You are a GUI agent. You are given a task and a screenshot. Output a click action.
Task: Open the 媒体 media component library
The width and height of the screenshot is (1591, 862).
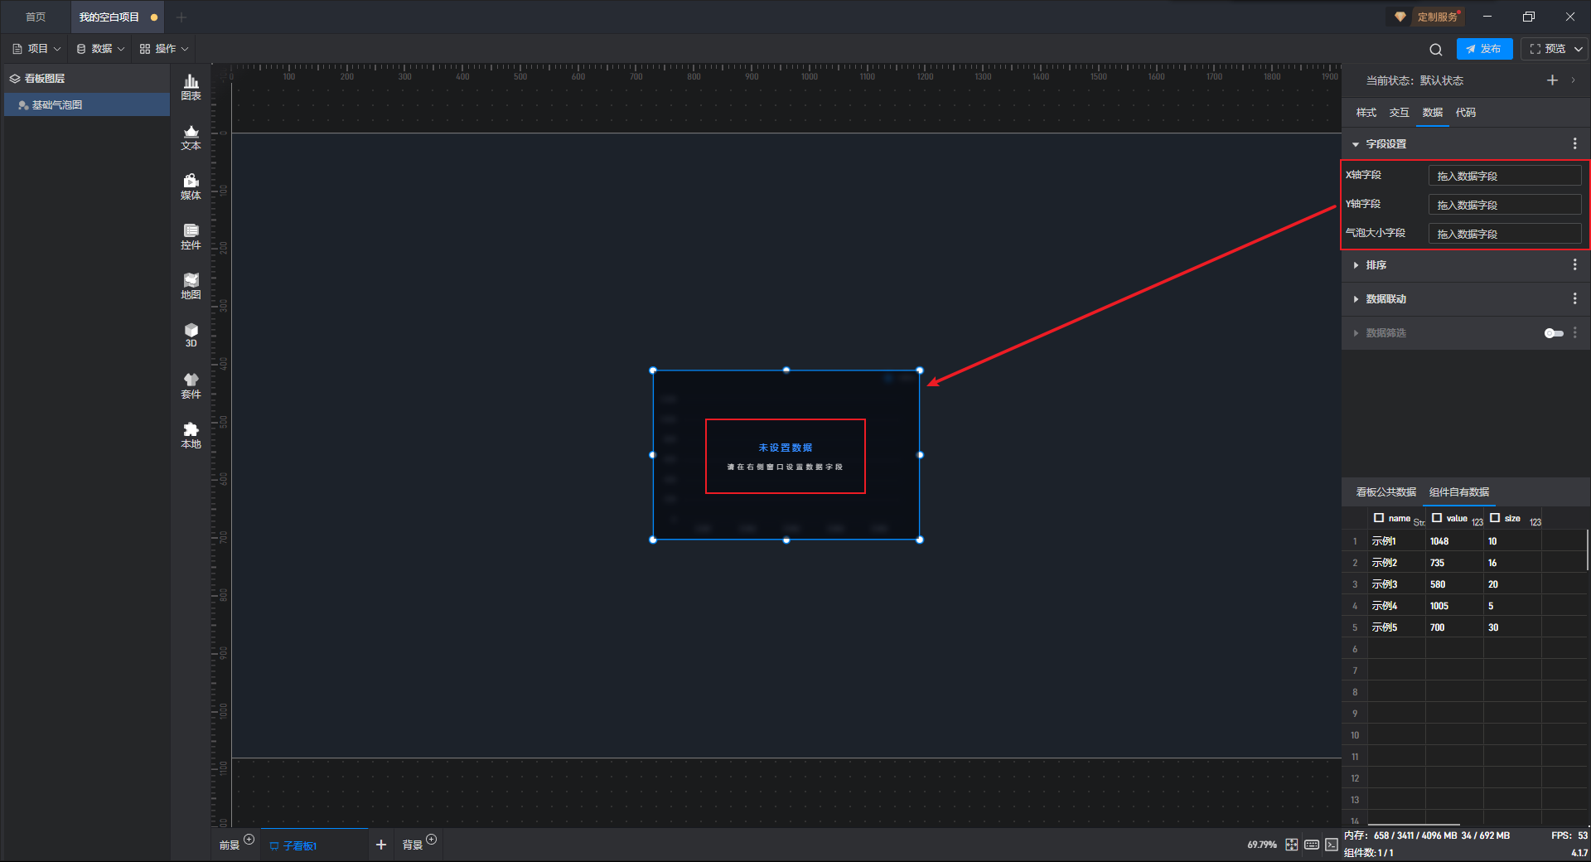[191, 186]
